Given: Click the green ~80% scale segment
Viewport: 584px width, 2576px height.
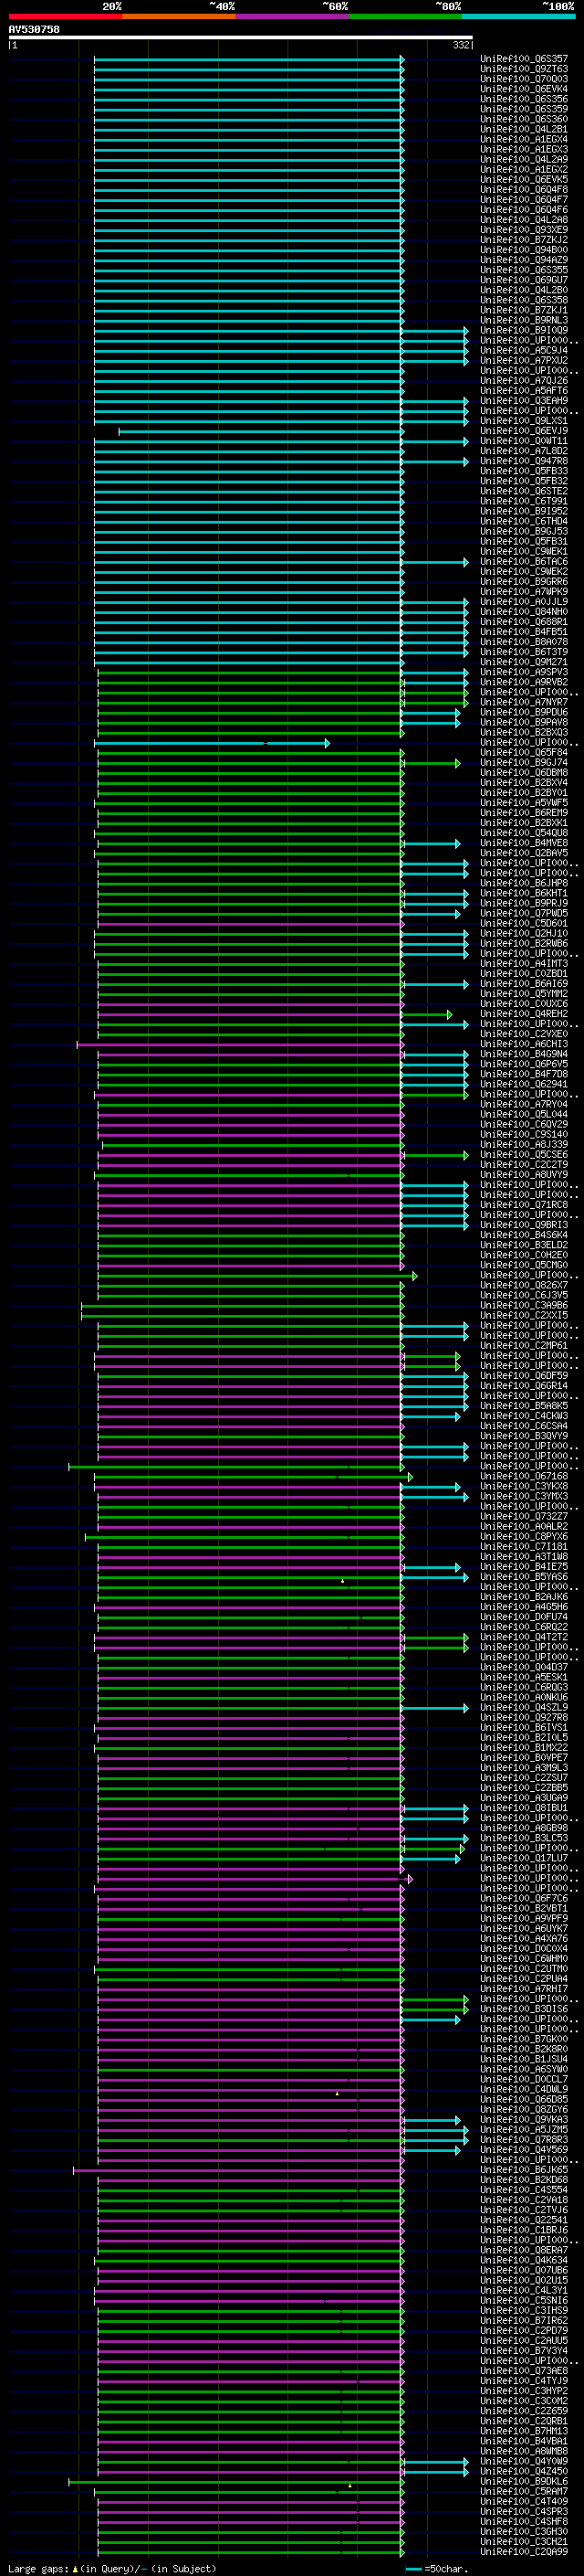Looking at the screenshot, I should tap(405, 16).
